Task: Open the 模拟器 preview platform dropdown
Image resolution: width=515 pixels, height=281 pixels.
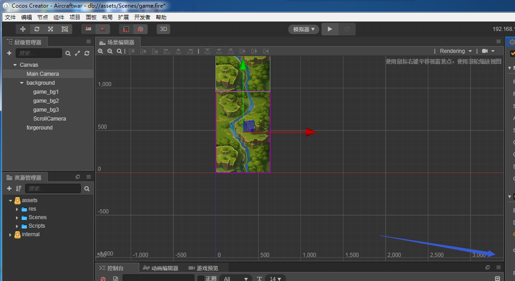Action: (304, 29)
